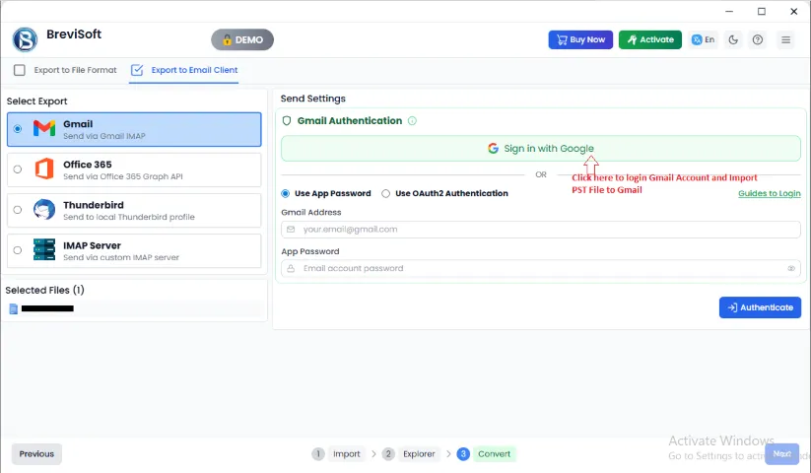Click the DEMO lock badge

click(242, 39)
